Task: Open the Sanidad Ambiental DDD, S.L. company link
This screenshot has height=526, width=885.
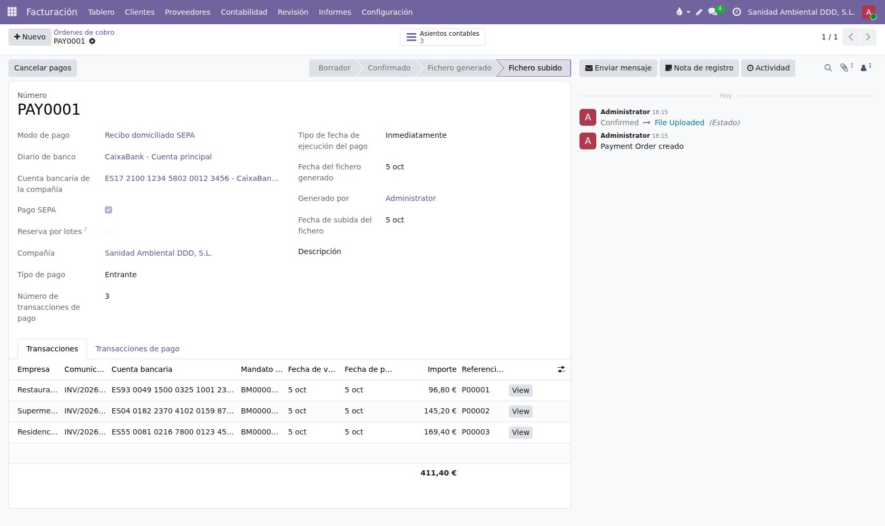Action: coord(158,253)
